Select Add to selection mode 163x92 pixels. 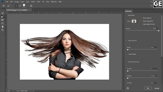pos(16,6)
